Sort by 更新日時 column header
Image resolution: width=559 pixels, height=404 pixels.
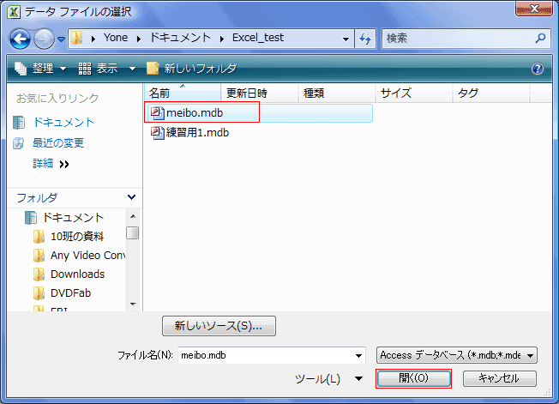click(259, 93)
